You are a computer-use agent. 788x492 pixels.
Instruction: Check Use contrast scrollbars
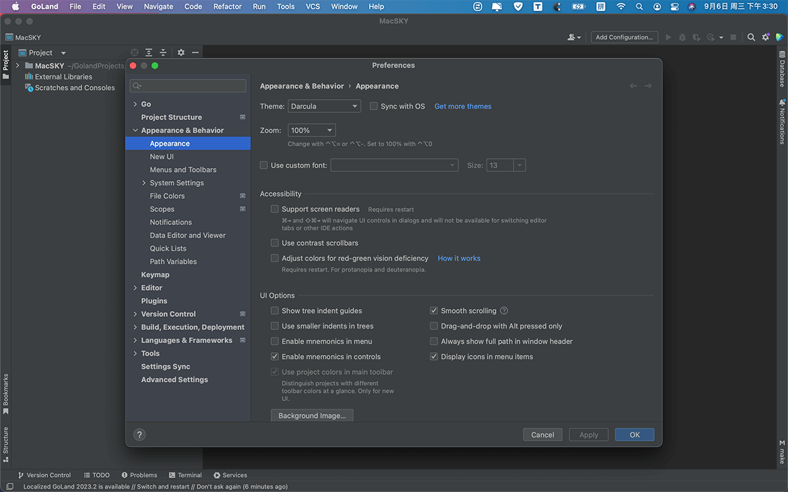coord(275,243)
